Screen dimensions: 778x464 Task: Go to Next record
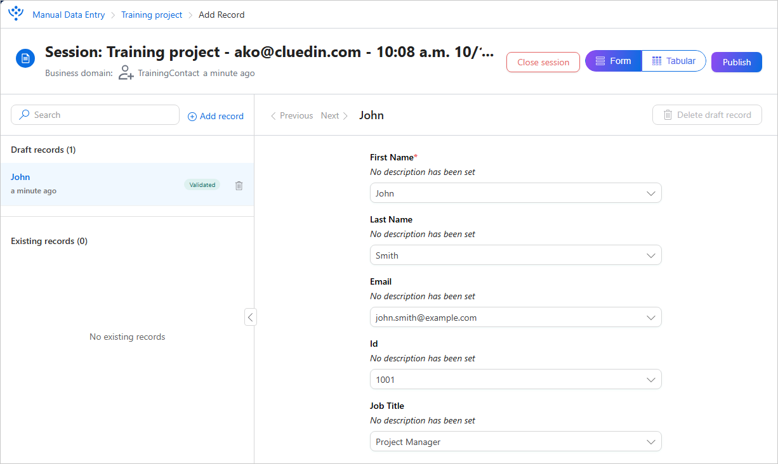tap(334, 115)
